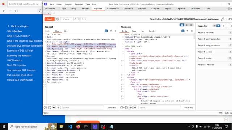Open Firefox from the Windows taskbar

click(78, 127)
